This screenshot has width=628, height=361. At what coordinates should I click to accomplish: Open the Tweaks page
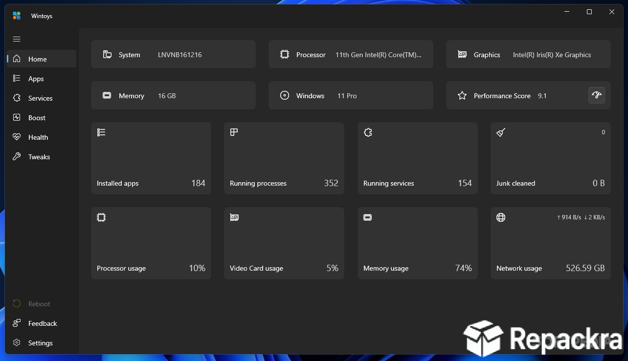tap(42, 156)
